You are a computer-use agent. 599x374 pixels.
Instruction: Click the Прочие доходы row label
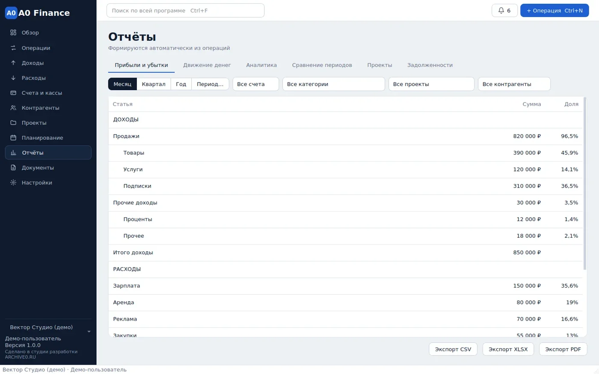[135, 203]
